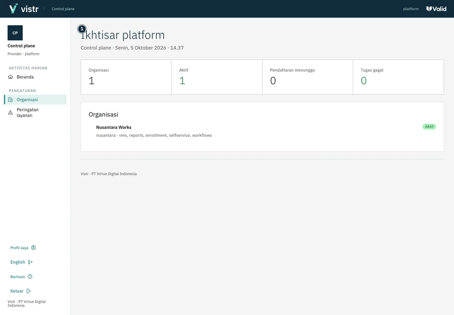Viewport: 454px width, 315px height.
Task: Open the Profil saya link
Action: 23,247
